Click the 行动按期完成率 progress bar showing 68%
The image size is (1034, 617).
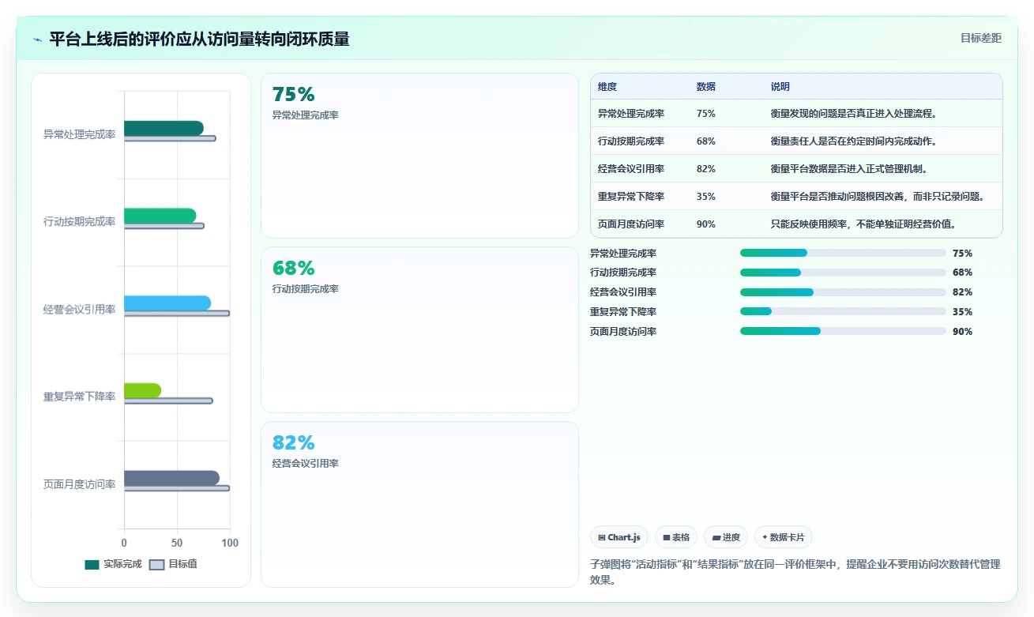click(x=843, y=273)
